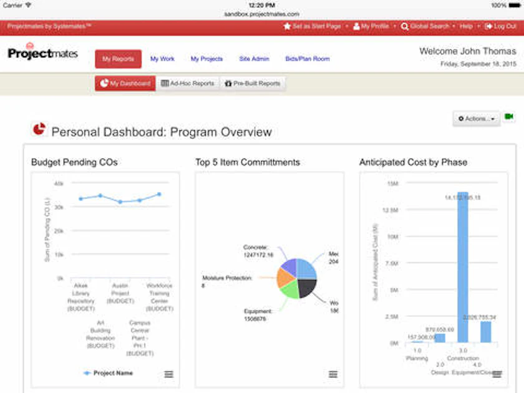Click the Workforce Training Center data point

click(x=160, y=194)
